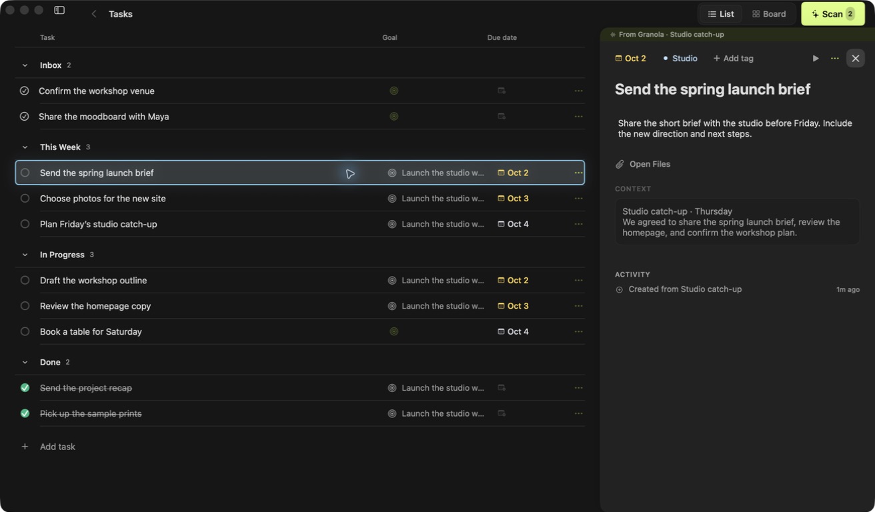Click the Due date column header
Viewport: 875px width, 512px height.
(502, 38)
